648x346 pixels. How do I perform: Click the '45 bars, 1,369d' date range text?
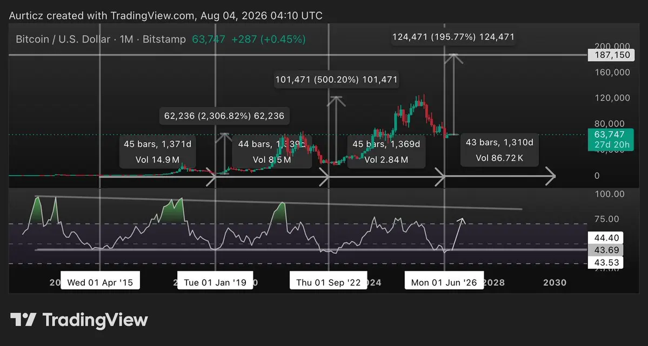(386, 144)
